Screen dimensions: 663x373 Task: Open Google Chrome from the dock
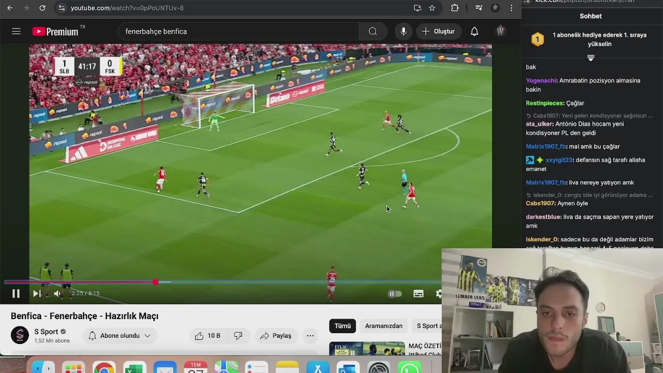pos(104,368)
